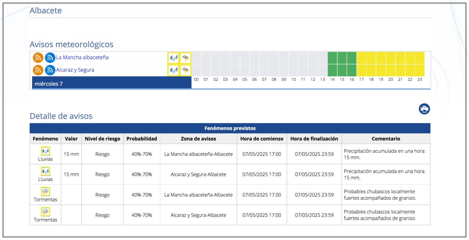Screen dimensions: 469x240
Task: Click Tormentas icon in Alcaraz y Segura-Albacete detail row
Action: (x=45, y=212)
